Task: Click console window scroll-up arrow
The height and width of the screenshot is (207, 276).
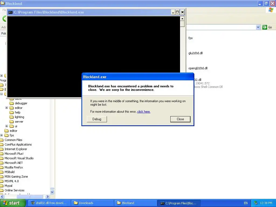Action: click(x=182, y=19)
